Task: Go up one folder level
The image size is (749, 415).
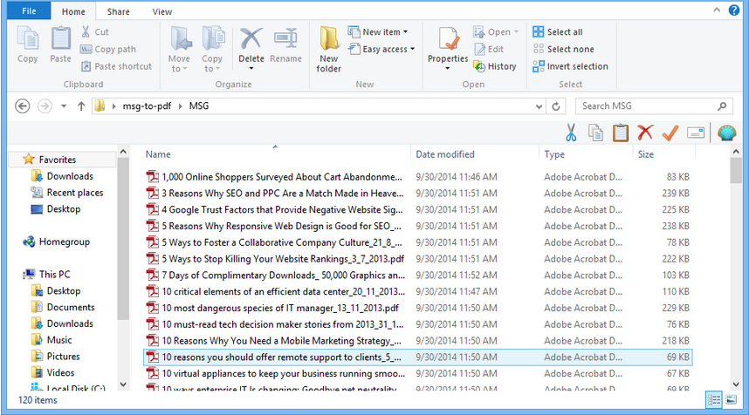Action: coord(81,106)
